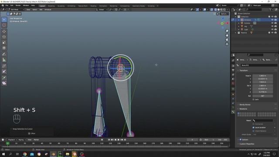Collapse the Transform panel
The width and height of the screenshot is (279, 157).
[243, 71]
